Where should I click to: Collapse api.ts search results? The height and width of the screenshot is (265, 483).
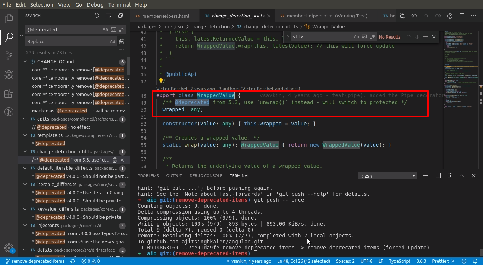click(25, 119)
